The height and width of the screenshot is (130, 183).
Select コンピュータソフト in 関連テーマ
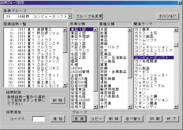154,58
